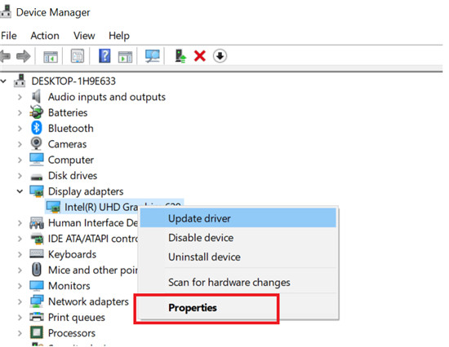The height and width of the screenshot is (347, 449).
Task: Collapse the DESKTOP-1H9E633 root node
Action: (3, 81)
